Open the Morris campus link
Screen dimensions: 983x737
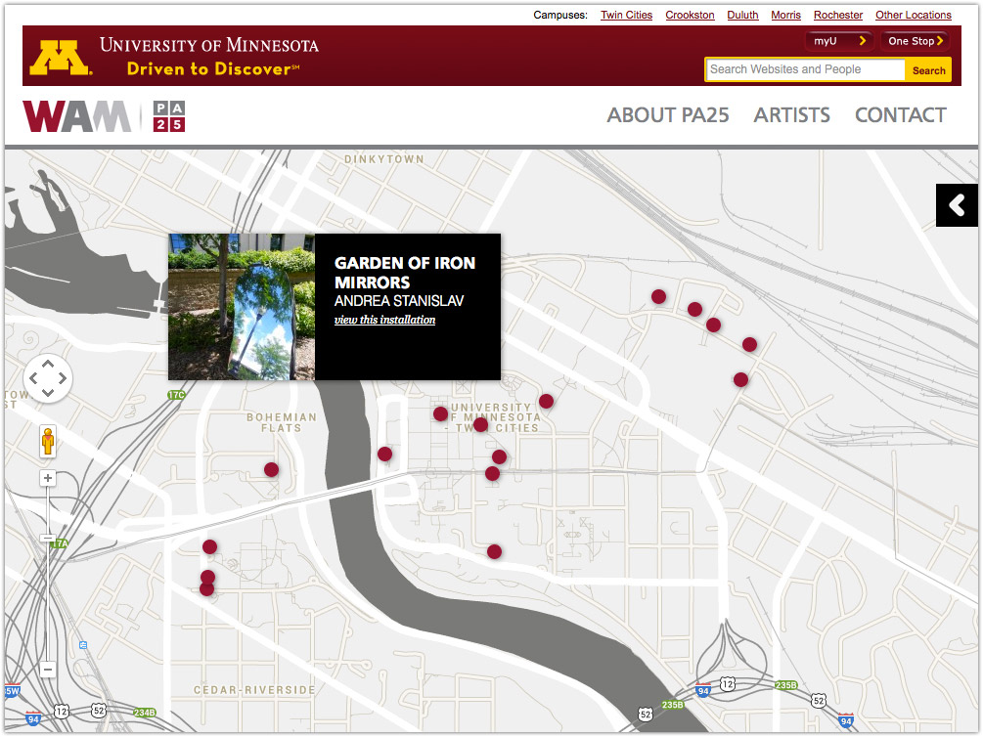pos(785,15)
